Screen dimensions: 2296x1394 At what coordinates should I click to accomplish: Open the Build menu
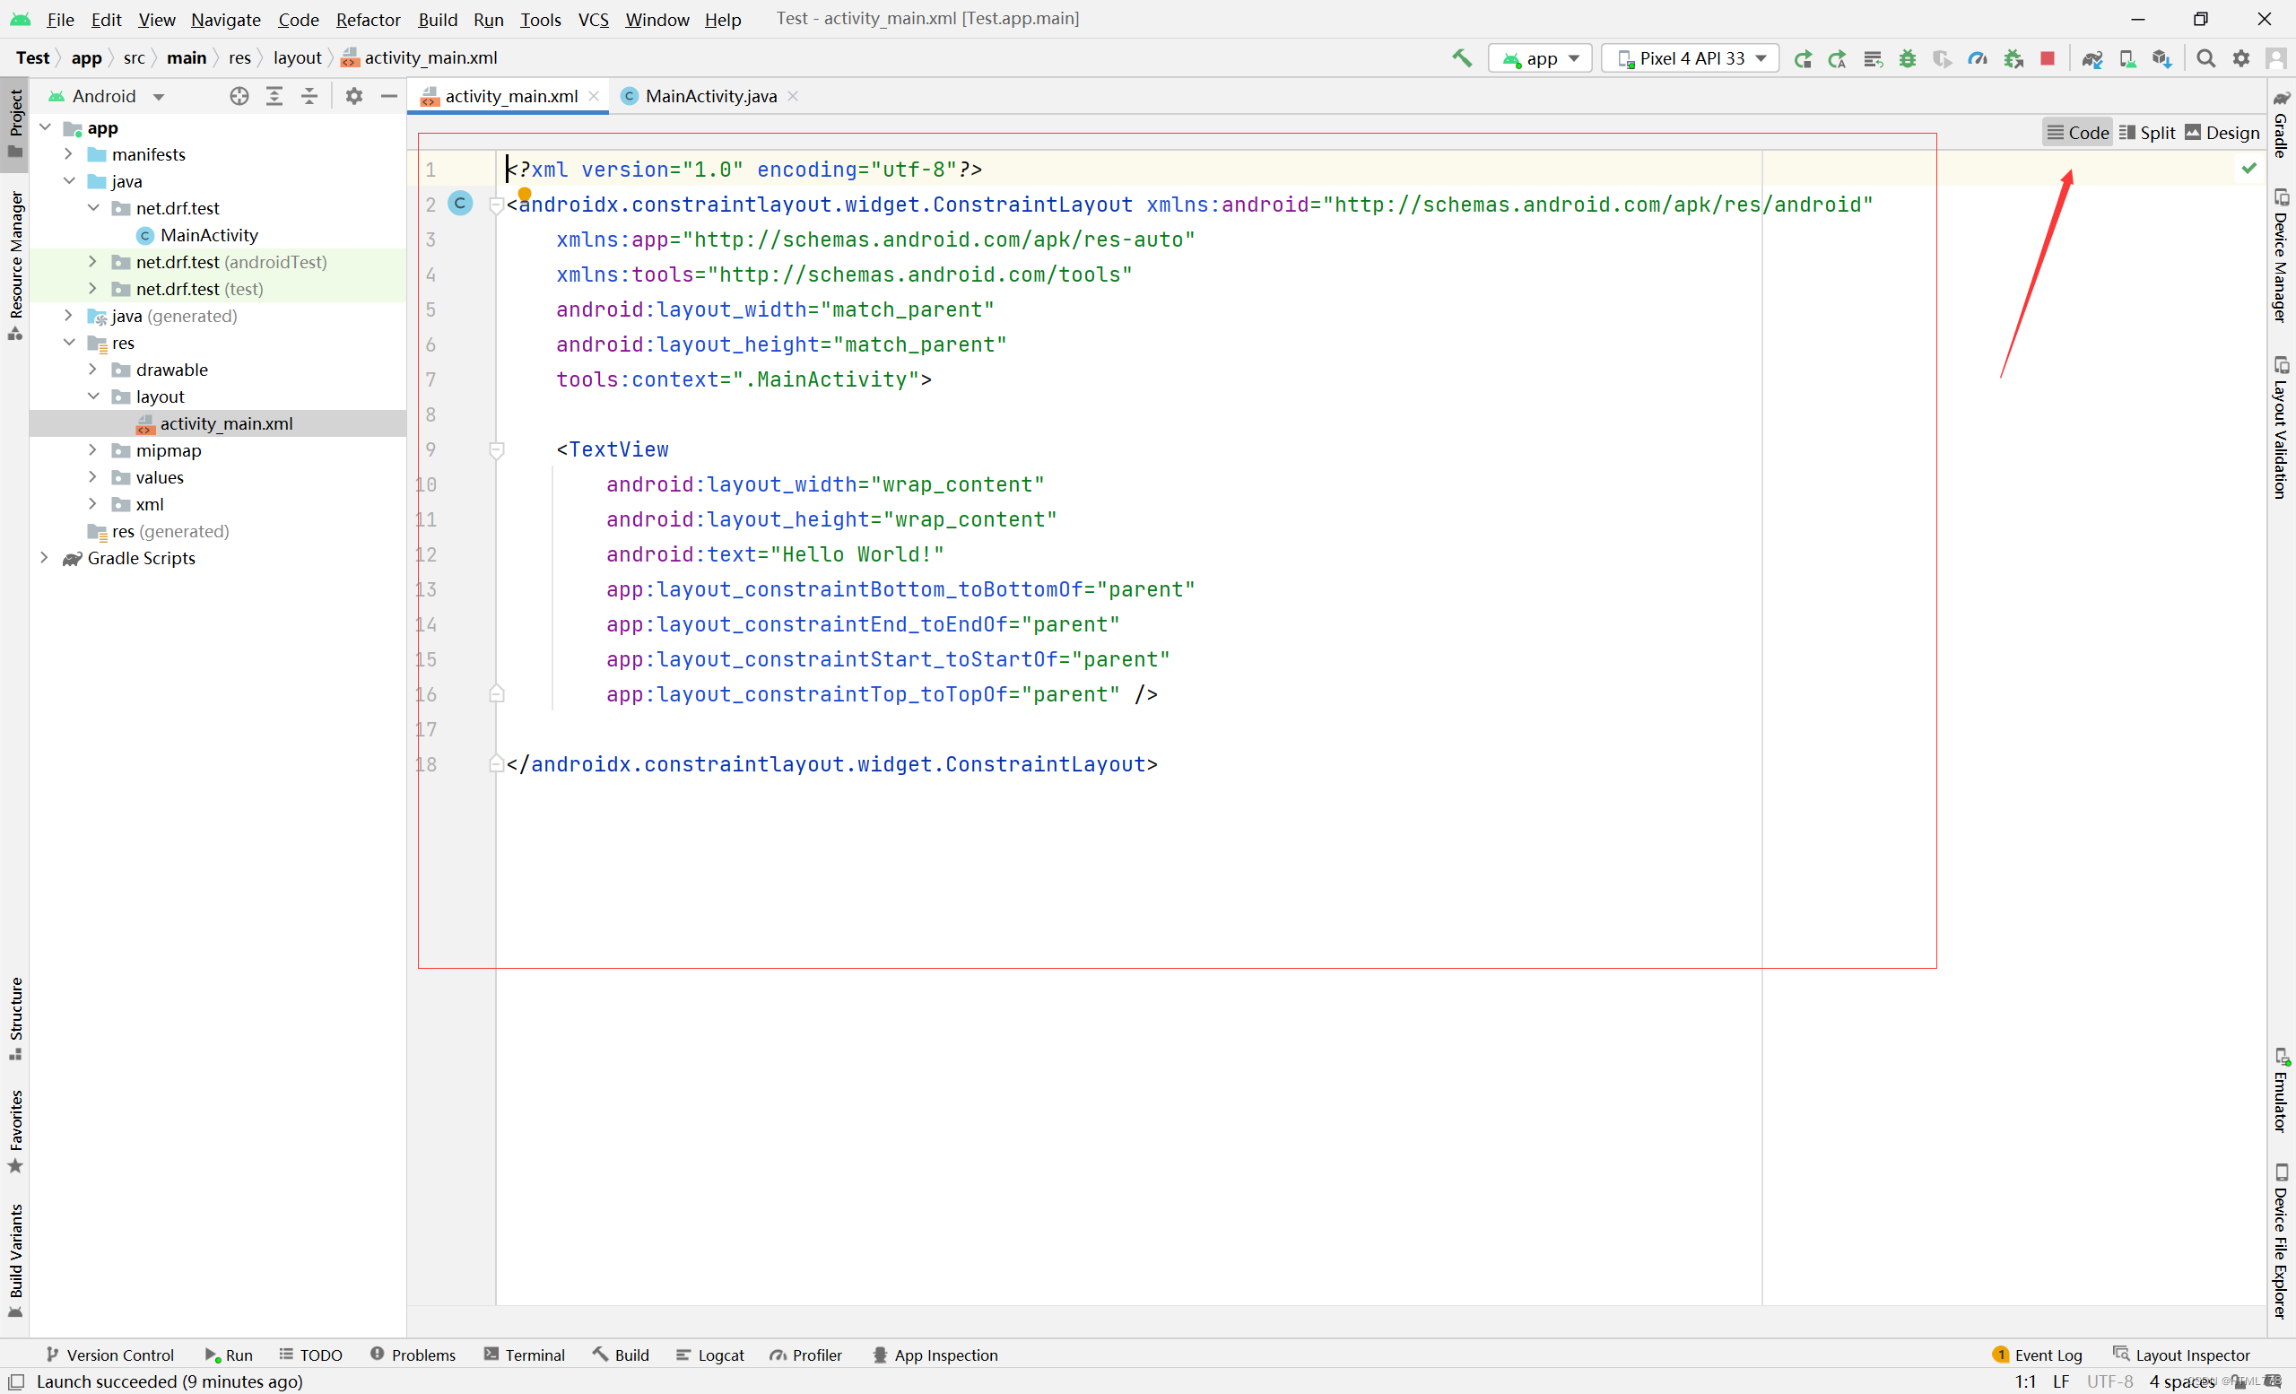[437, 19]
